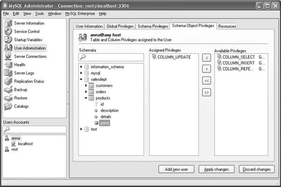The width and height of the screenshot is (281, 187).
Task: Expand the mysql schema node
Action: pos(81,73)
